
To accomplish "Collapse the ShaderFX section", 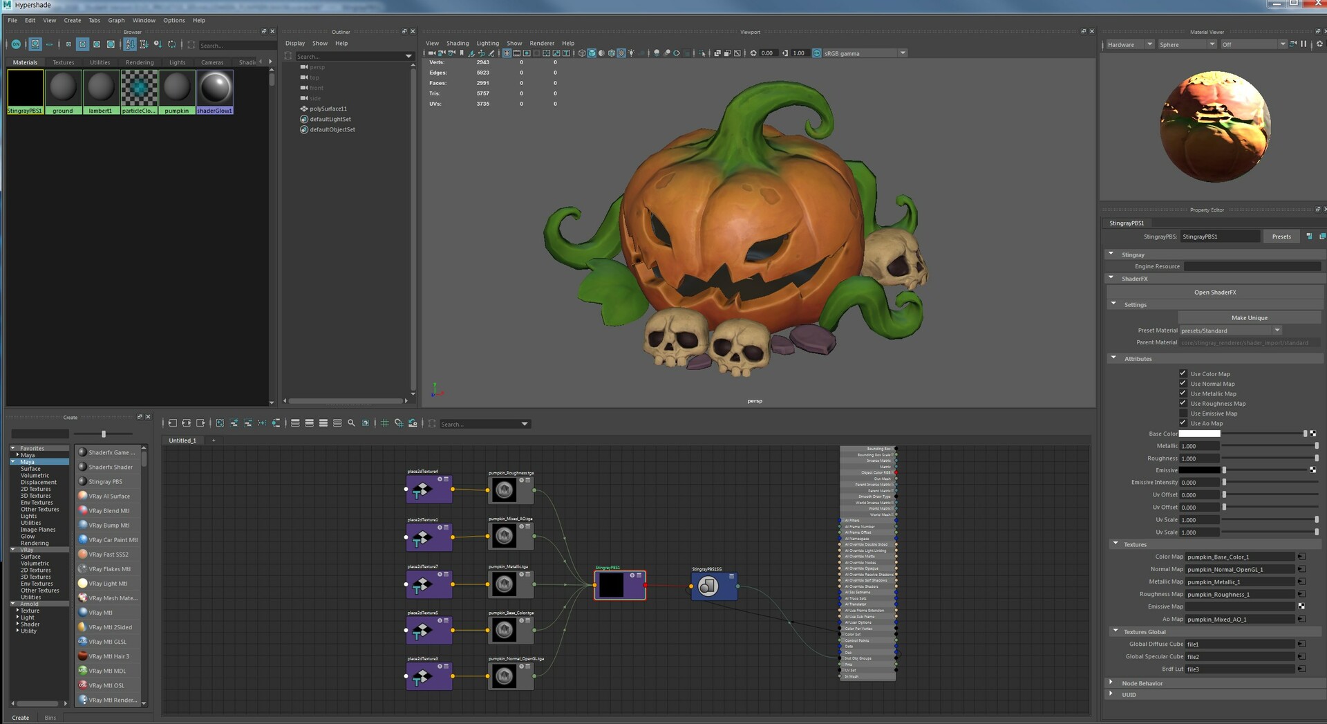I will click(1111, 278).
